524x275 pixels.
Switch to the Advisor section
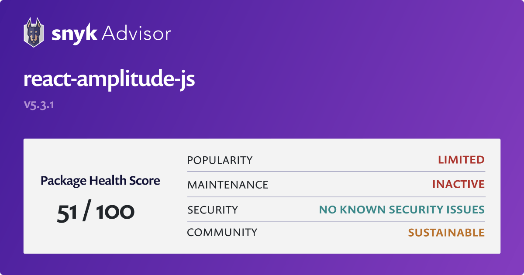click(x=136, y=32)
